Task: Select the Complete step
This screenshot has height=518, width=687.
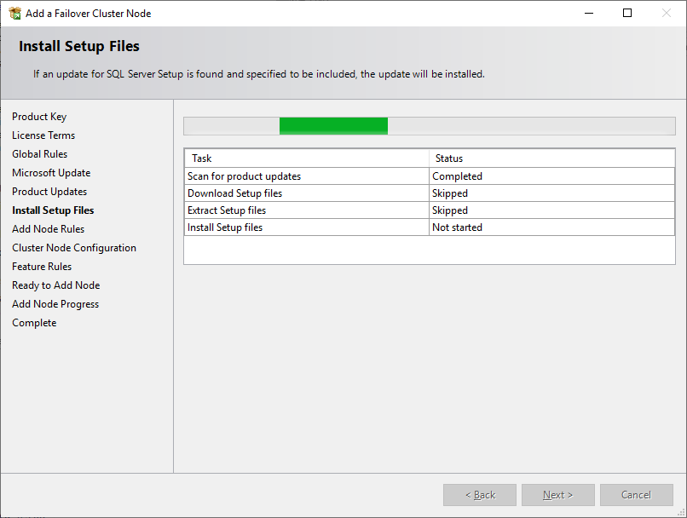Action: point(34,323)
